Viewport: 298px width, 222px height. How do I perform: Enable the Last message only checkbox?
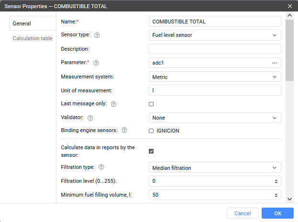(x=151, y=104)
